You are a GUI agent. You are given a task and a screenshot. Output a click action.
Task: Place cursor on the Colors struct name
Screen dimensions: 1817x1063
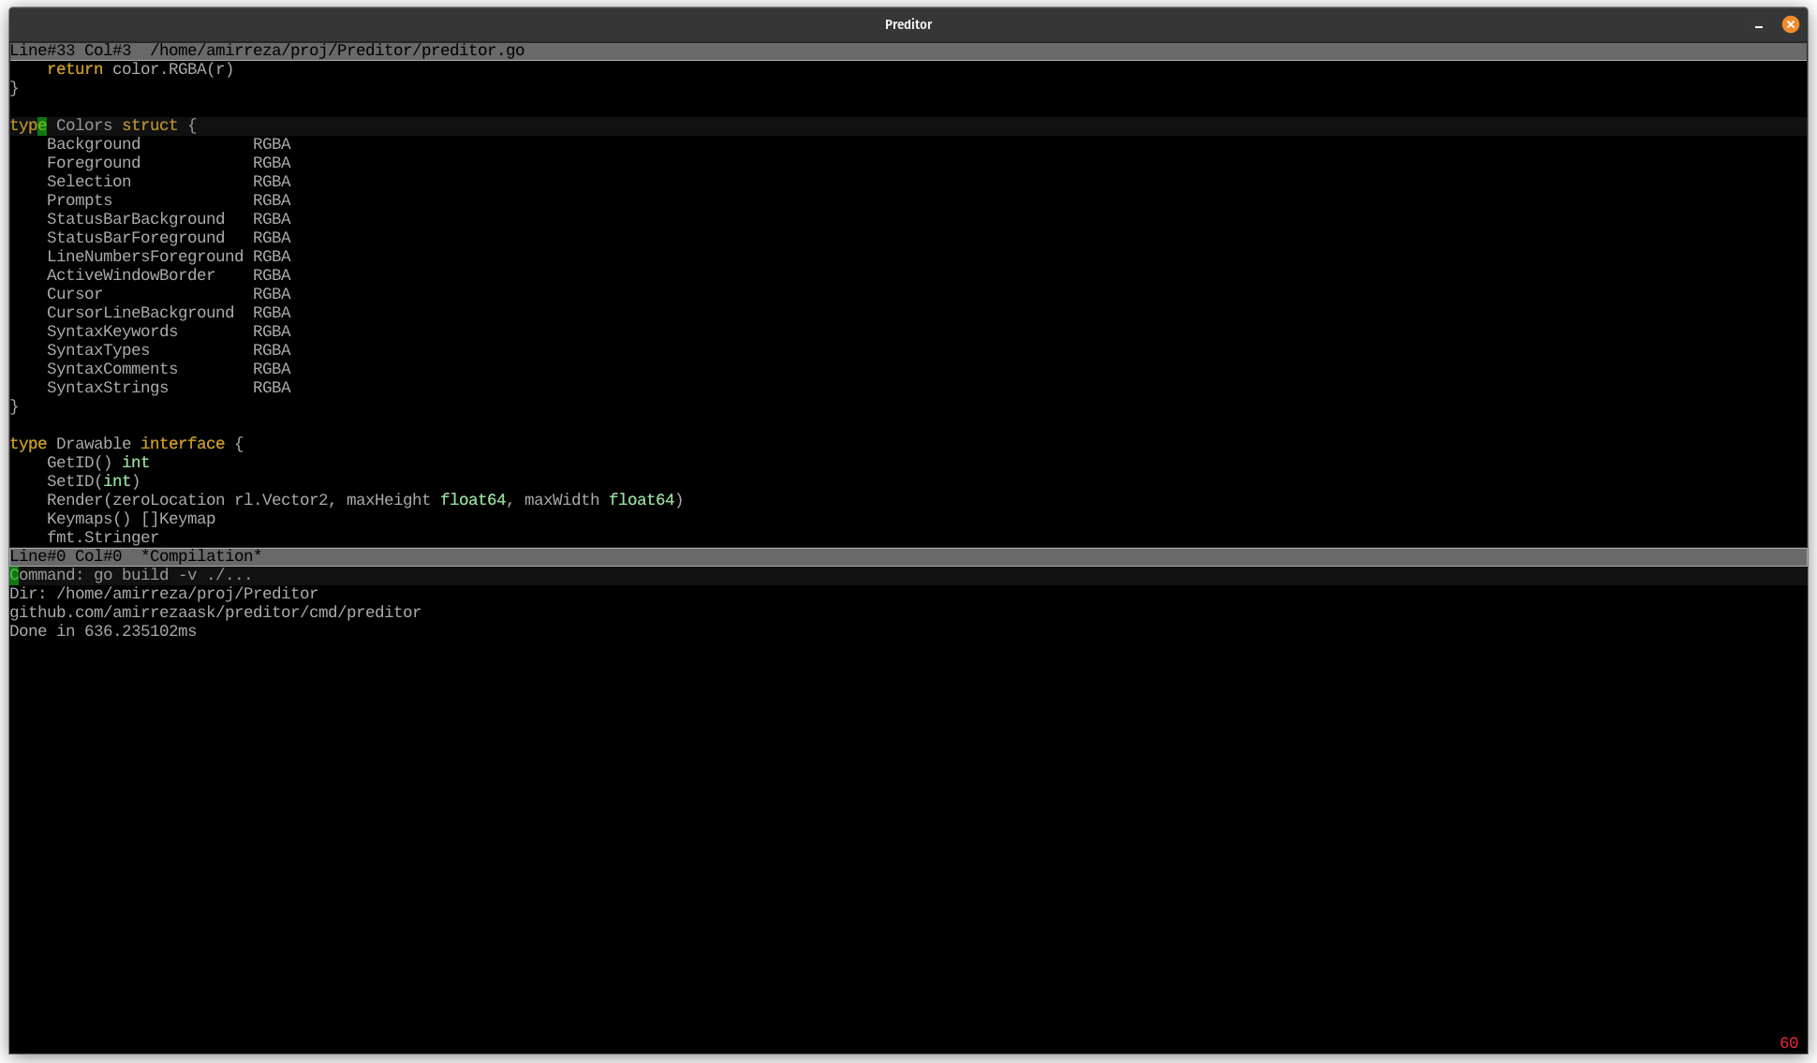click(x=83, y=125)
